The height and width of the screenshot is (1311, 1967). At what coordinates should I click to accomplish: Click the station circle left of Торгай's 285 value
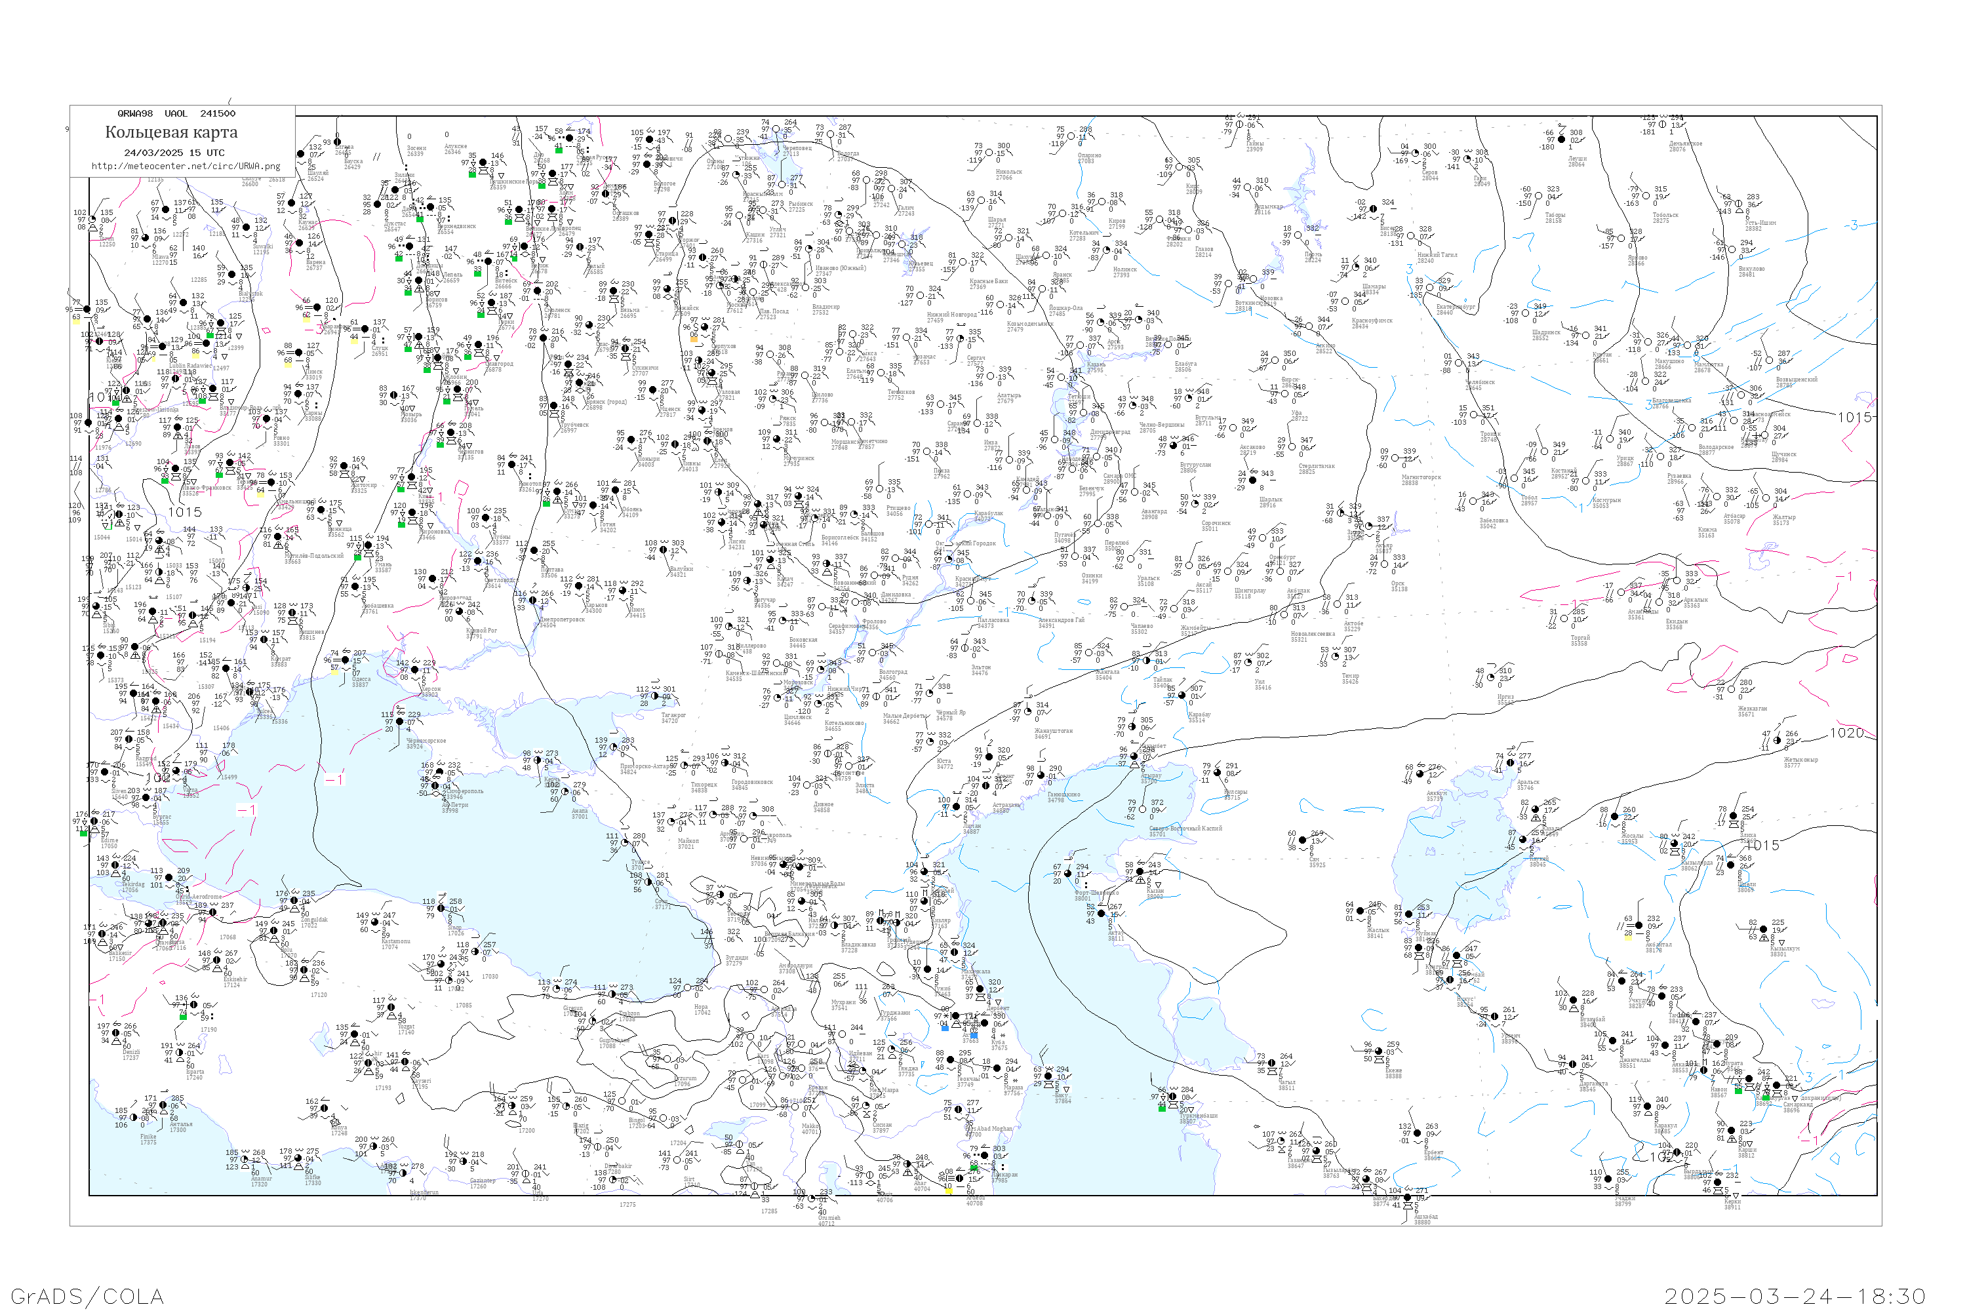point(1563,620)
